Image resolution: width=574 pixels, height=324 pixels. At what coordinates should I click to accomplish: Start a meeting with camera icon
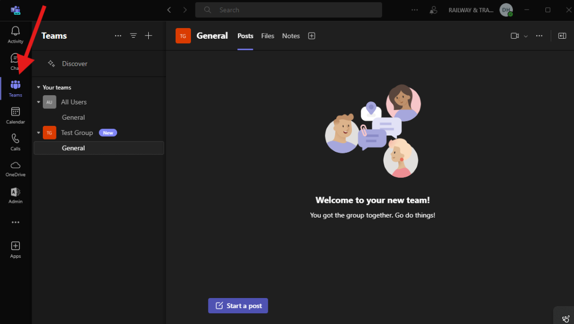pos(515,36)
